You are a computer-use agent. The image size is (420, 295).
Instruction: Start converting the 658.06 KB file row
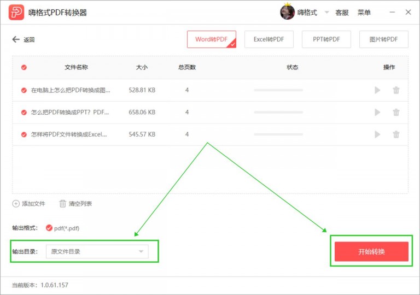(x=377, y=112)
